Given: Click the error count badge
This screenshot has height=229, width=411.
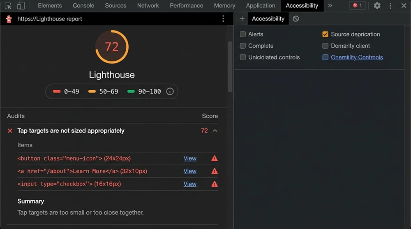Looking at the screenshot, I should 357,5.
